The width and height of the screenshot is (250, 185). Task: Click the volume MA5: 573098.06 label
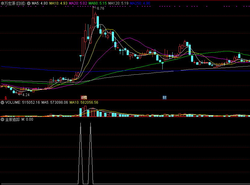(x=55, y=102)
